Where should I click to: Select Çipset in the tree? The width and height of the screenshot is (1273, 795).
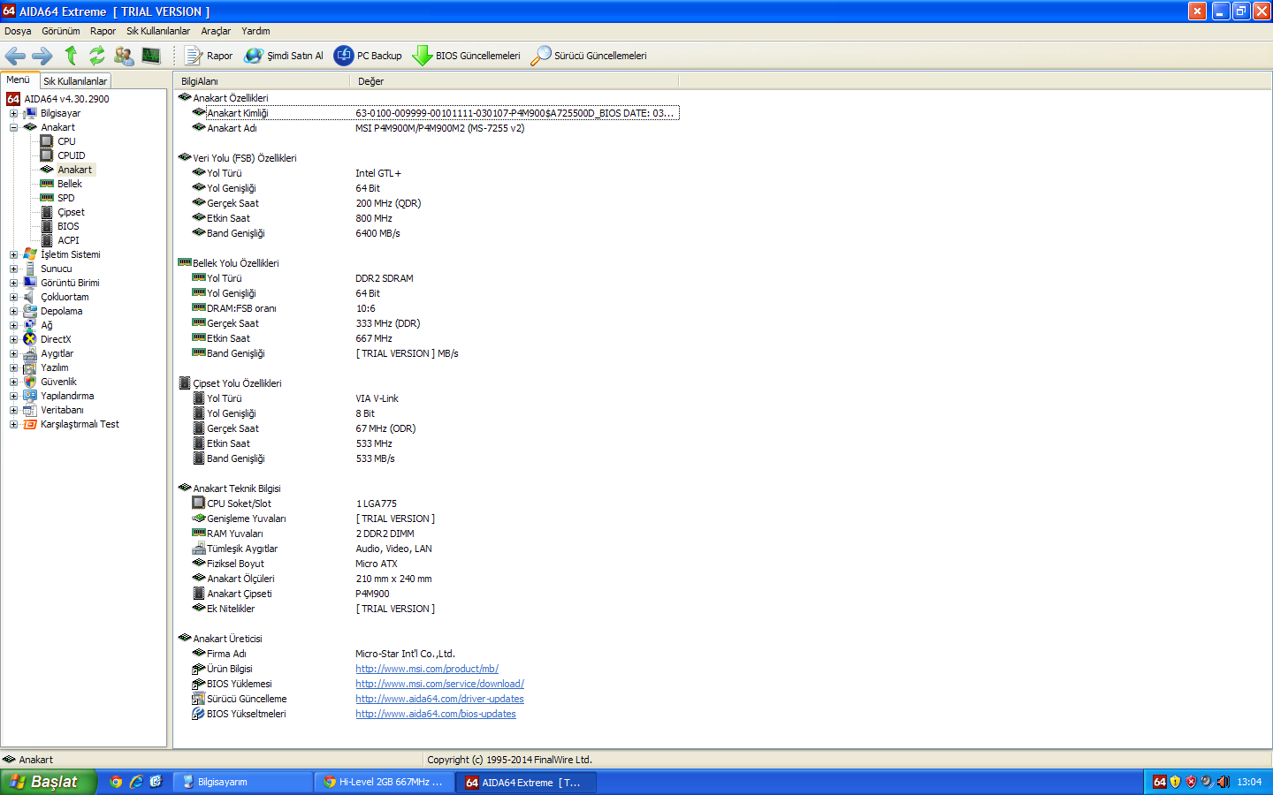[x=71, y=212]
